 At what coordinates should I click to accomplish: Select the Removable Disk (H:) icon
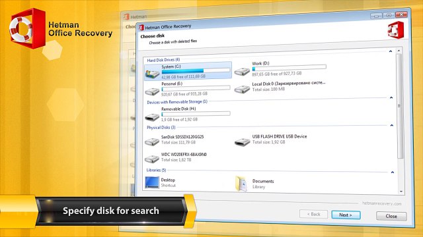152,117
